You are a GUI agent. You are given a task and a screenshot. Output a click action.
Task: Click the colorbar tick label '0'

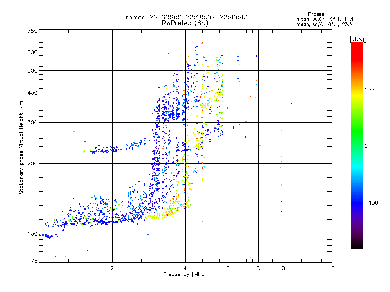click(x=366, y=146)
